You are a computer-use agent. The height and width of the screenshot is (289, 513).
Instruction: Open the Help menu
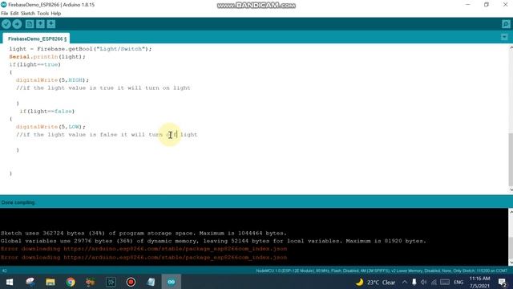coord(56,14)
